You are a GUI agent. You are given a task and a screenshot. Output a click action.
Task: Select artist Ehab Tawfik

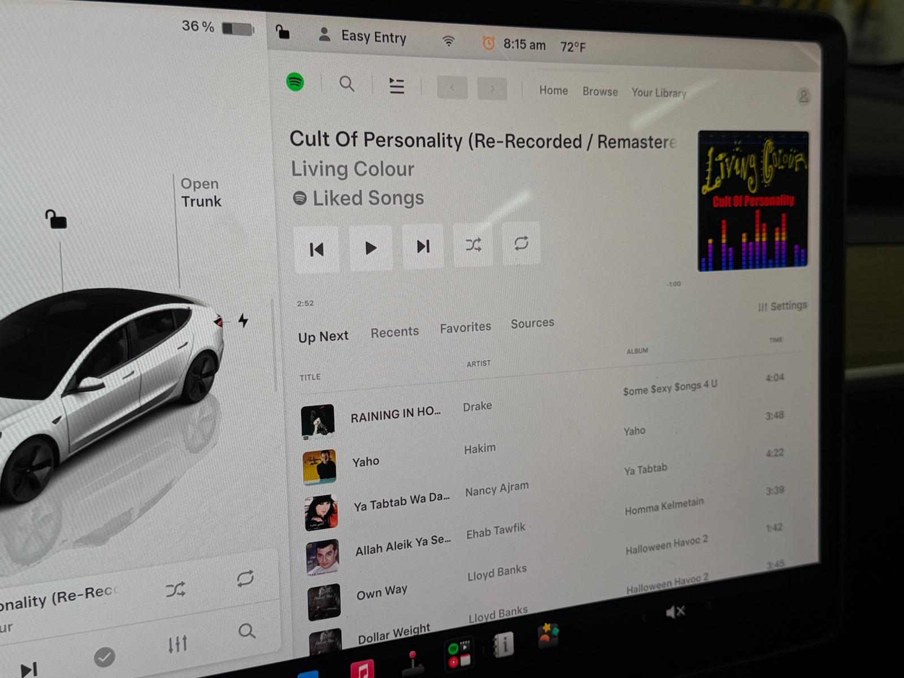(496, 531)
